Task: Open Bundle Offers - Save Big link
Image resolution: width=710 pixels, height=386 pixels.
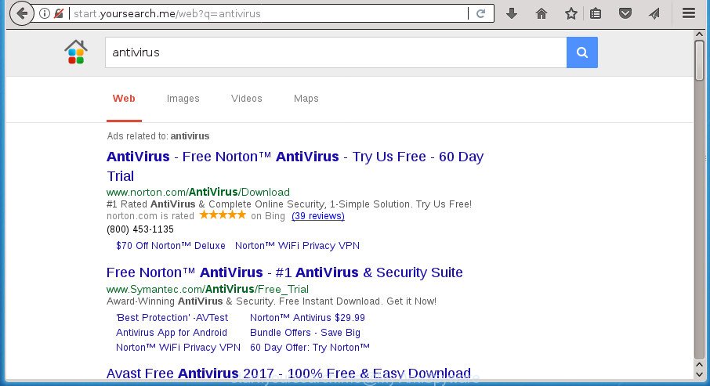Action: click(x=305, y=333)
